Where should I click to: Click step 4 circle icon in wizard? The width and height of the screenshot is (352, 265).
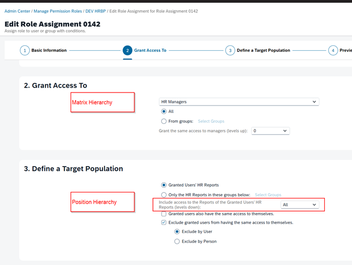pos(332,50)
